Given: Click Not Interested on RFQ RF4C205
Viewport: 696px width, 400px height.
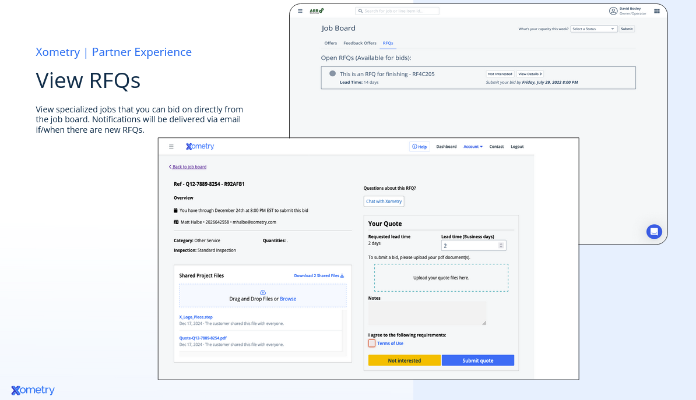Looking at the screenshot, I should tap(500, 74).
